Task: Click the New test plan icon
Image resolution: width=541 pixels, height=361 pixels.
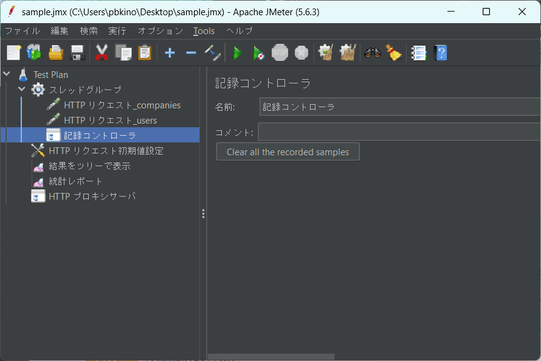Action: tap(14, 53)
